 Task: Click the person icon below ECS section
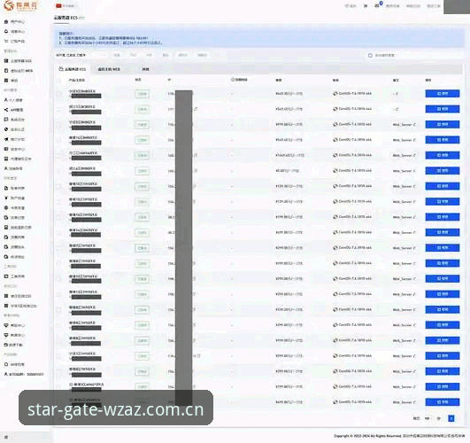click(x=6, y=100)
